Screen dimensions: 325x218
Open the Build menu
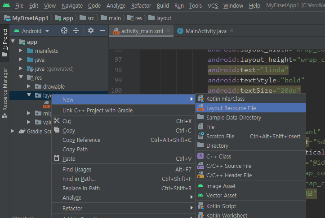click(163, 6)
